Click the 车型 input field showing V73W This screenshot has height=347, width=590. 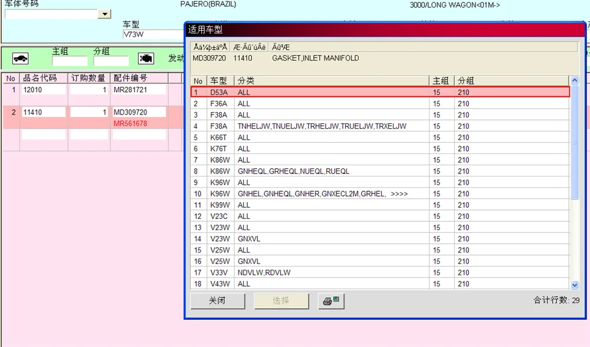(153, 34)
